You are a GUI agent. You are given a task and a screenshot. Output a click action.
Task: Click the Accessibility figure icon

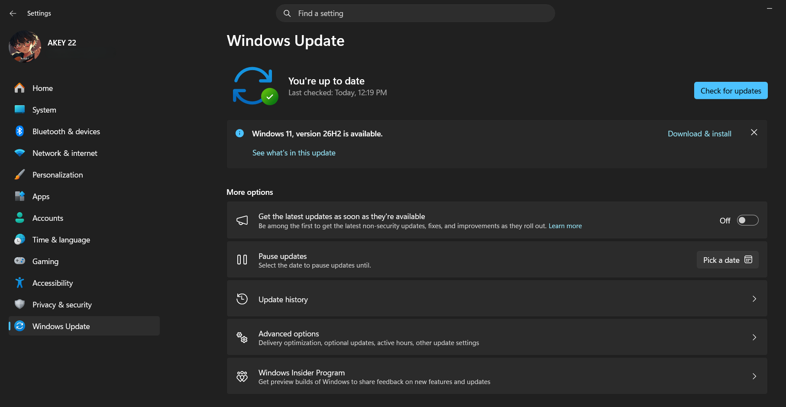point(19,283)
